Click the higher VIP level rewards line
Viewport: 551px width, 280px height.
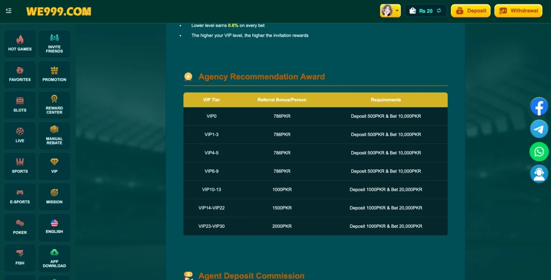tap(250, 35)
